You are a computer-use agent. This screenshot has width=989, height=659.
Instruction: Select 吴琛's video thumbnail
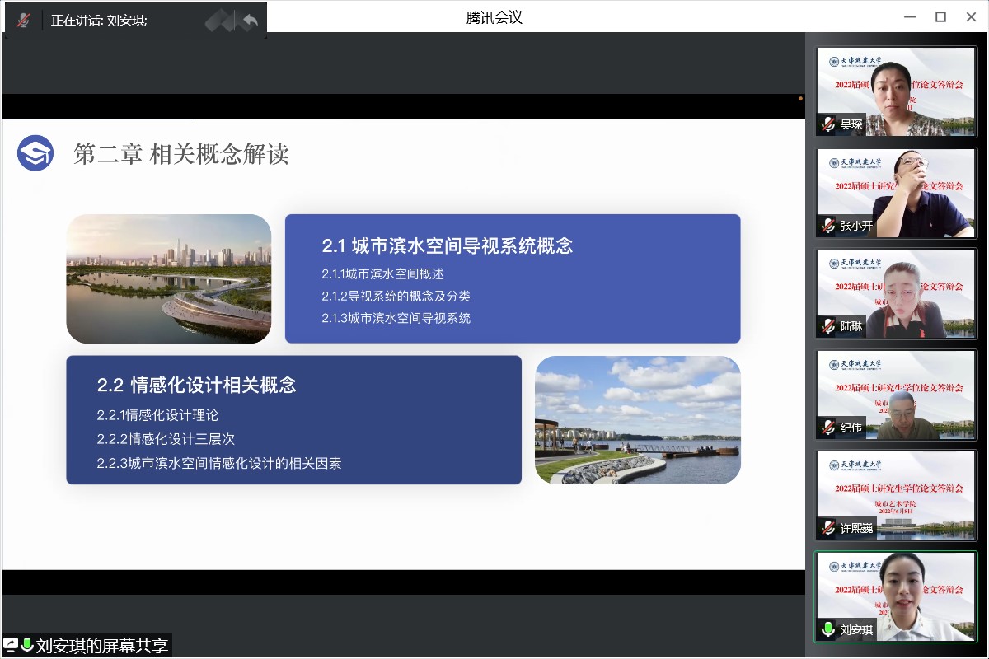(x=896, y=91)
